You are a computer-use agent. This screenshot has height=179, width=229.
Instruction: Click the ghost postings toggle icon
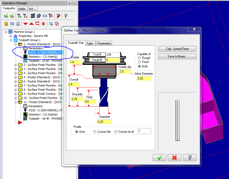[x=18, y=24]
